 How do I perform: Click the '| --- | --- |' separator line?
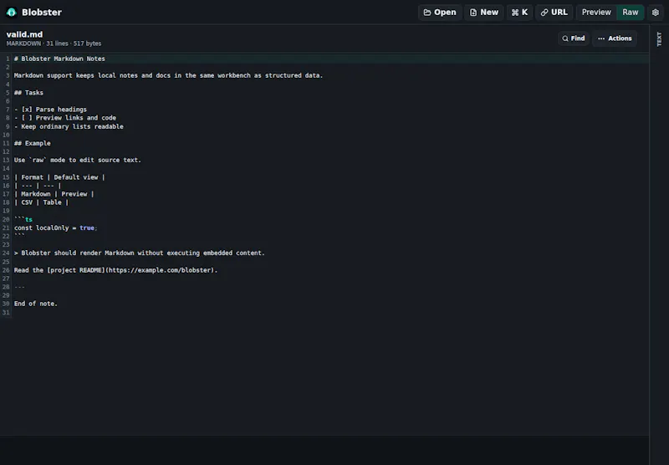pos(38,186)
